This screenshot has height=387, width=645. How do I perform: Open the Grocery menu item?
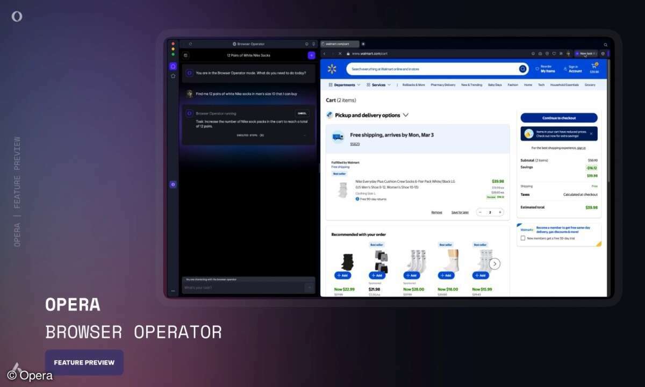click(590, 85)
